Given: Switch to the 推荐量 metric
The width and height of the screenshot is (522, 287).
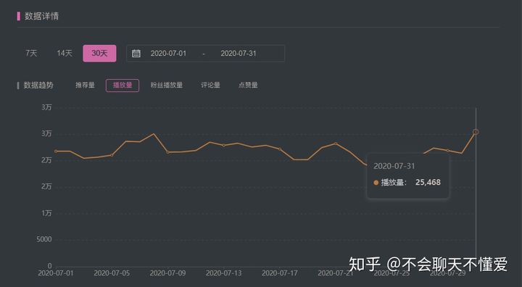Looking at the screenshot, I should coord(85,86).
